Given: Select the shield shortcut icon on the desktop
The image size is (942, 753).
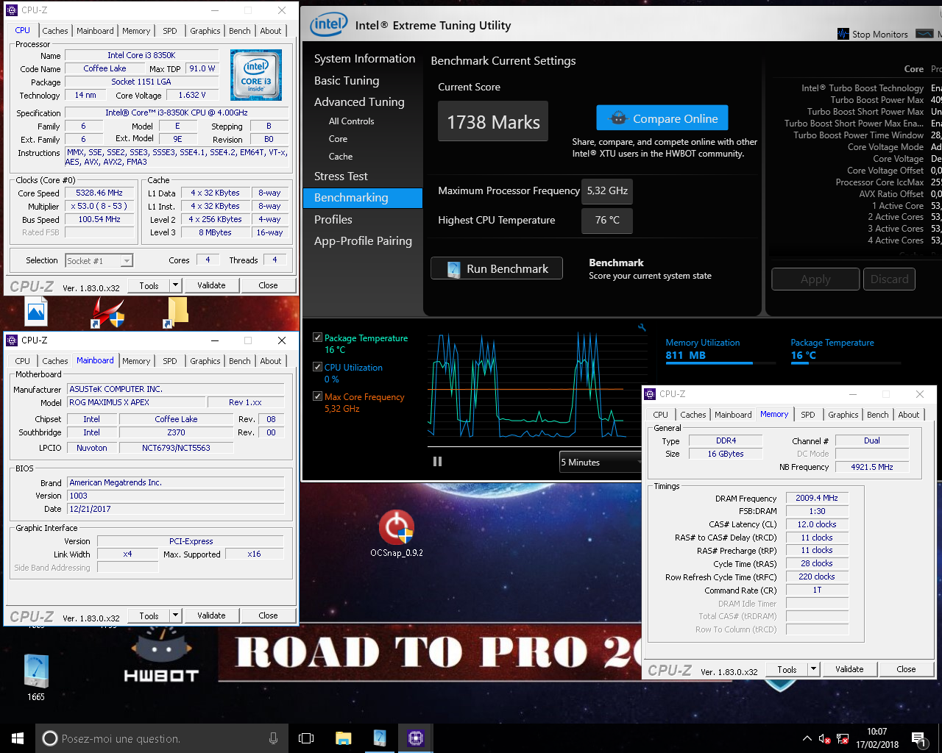Looking at the screenshot, I should (x=107, y=313).
